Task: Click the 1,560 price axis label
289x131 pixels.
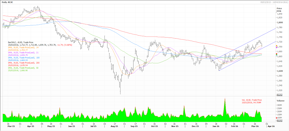Action: click(280, 81)
